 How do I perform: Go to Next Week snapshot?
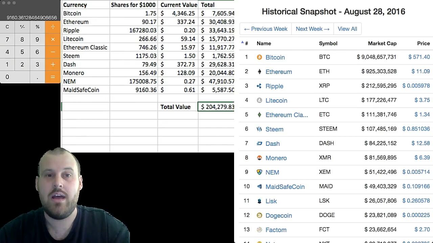313,29
